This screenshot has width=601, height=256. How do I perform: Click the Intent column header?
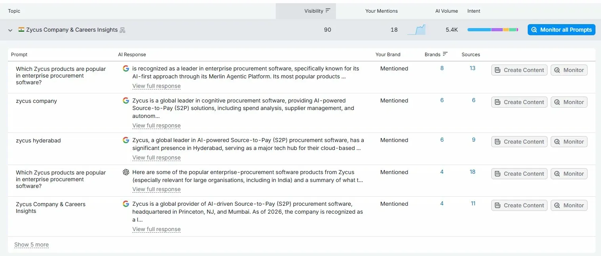(x=474, y=11)
